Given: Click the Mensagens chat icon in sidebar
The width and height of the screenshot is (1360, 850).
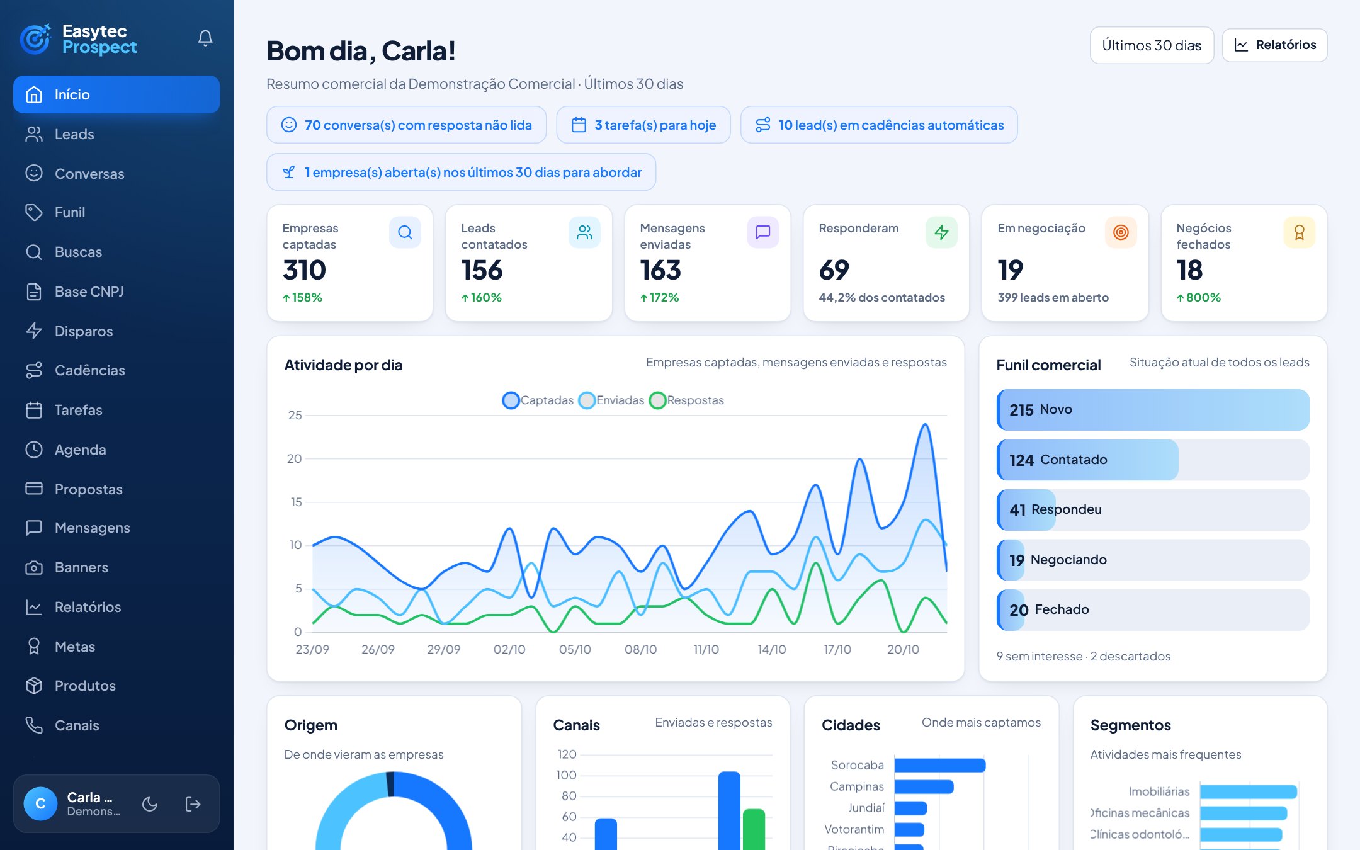Looking at the screenshot, I should coord(34,528).
